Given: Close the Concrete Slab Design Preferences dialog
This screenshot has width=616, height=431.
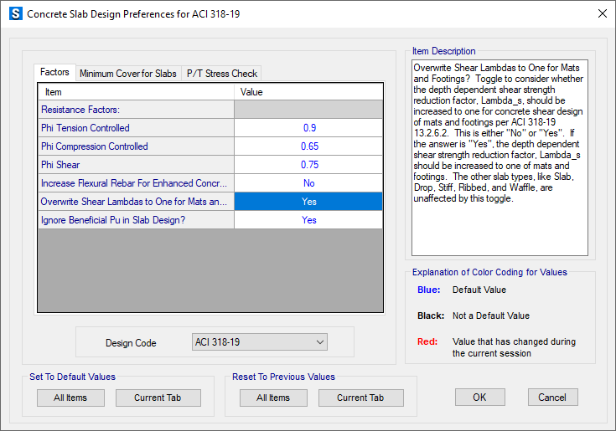Looking at the screenshot, I should [601, 14].
